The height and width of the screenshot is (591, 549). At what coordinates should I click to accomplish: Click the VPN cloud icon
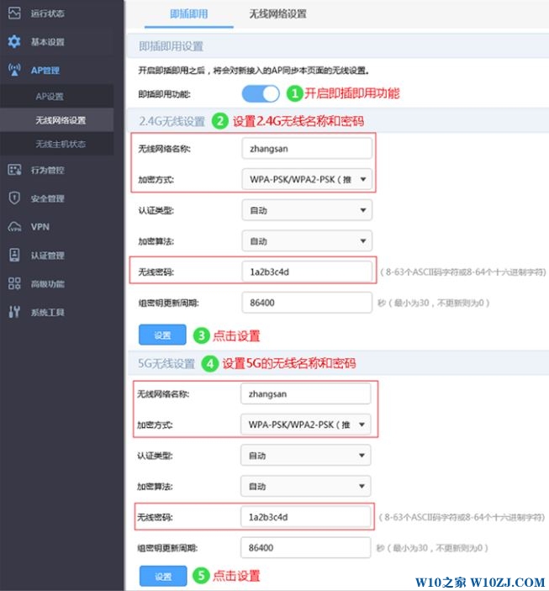tap(14, 226)
